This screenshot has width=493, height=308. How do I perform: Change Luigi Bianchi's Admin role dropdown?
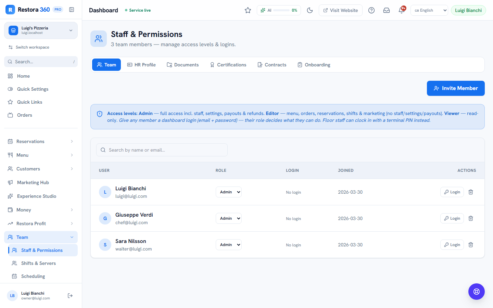[229, 192]
